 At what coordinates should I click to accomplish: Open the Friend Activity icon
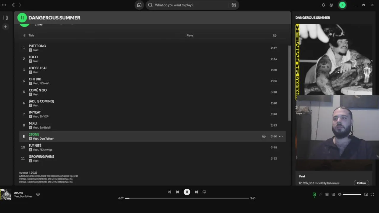tap(331, 5)
